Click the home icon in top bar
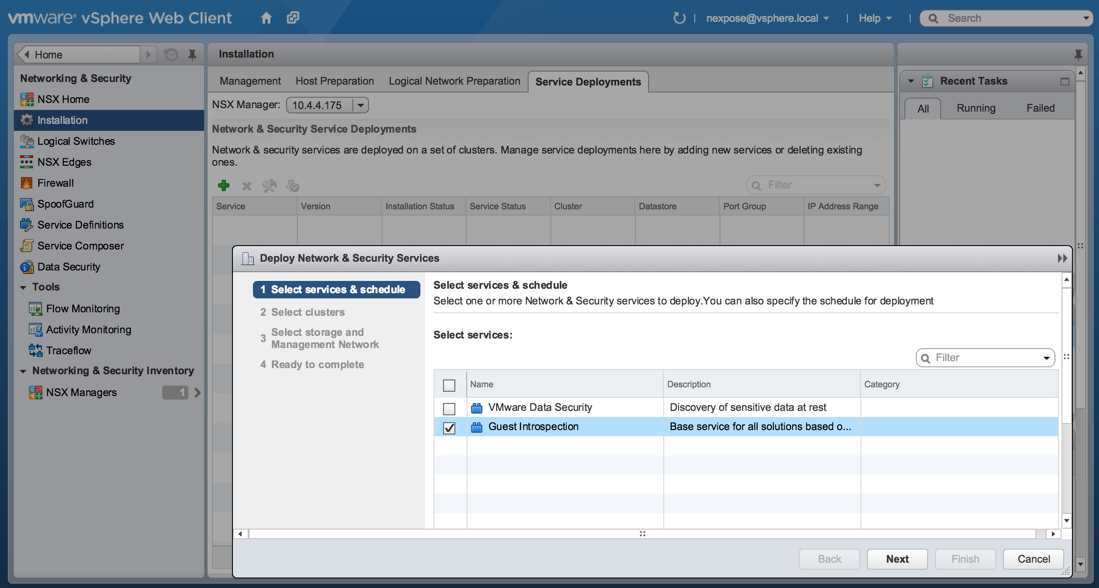The width and height of the screenshot is (1099, 588). pyautogui.click(x=266, y=18)
